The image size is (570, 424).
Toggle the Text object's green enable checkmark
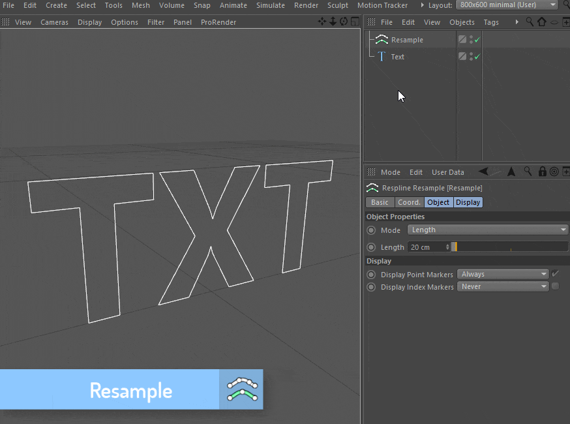pyautogui.click(x=477, y=57)
